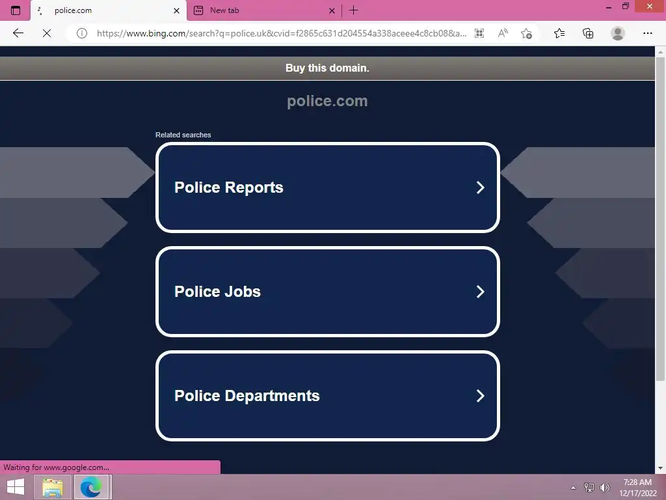Viewport: 666px width, 500px height.
Task: Click Microsoft Edge taskbar icon
Action: click(x=92, y=487)
